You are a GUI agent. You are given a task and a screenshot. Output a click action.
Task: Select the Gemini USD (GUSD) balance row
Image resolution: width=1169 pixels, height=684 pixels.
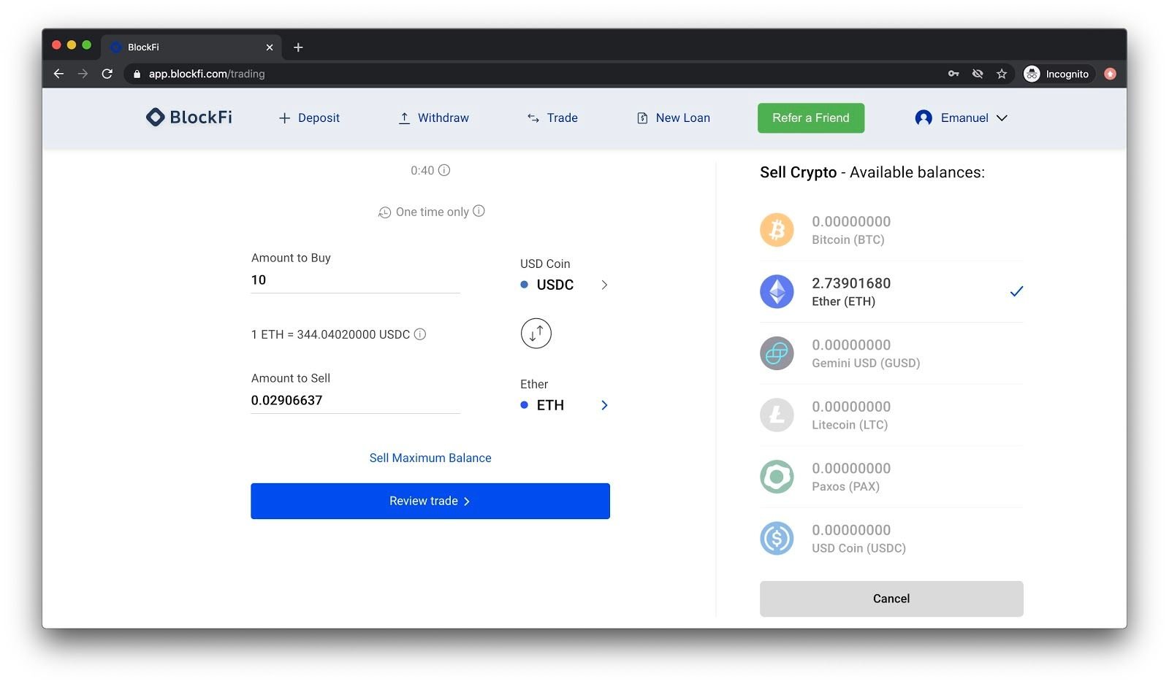pos(891,353)
